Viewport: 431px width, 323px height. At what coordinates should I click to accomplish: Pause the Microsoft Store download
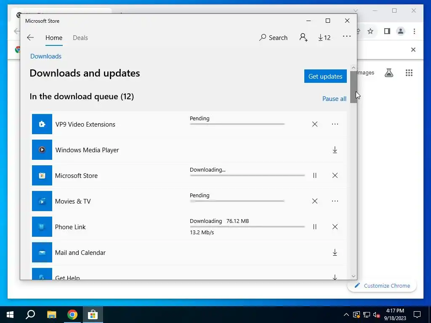click(315, 175)
